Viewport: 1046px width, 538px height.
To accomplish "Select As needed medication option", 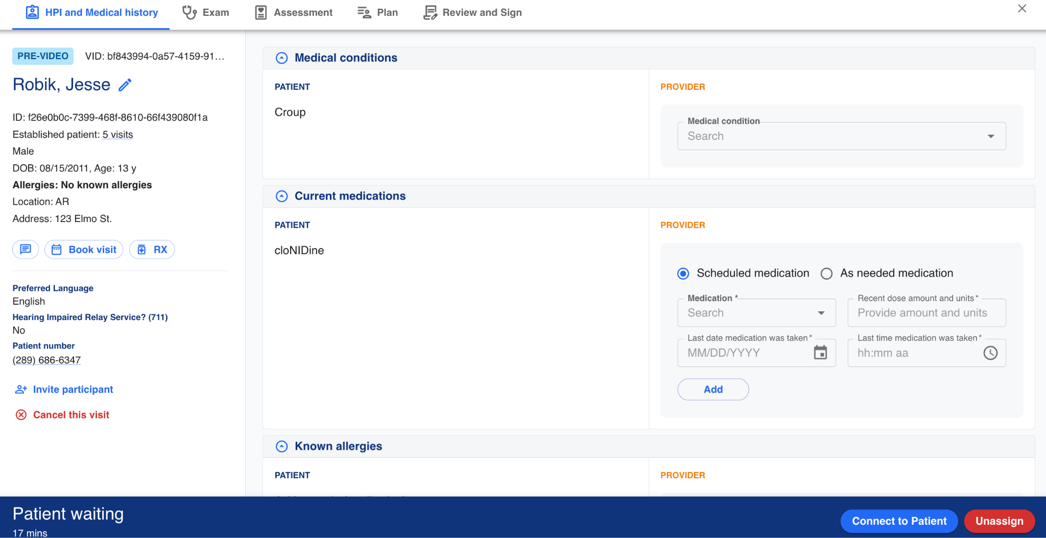I will point(826,274).
